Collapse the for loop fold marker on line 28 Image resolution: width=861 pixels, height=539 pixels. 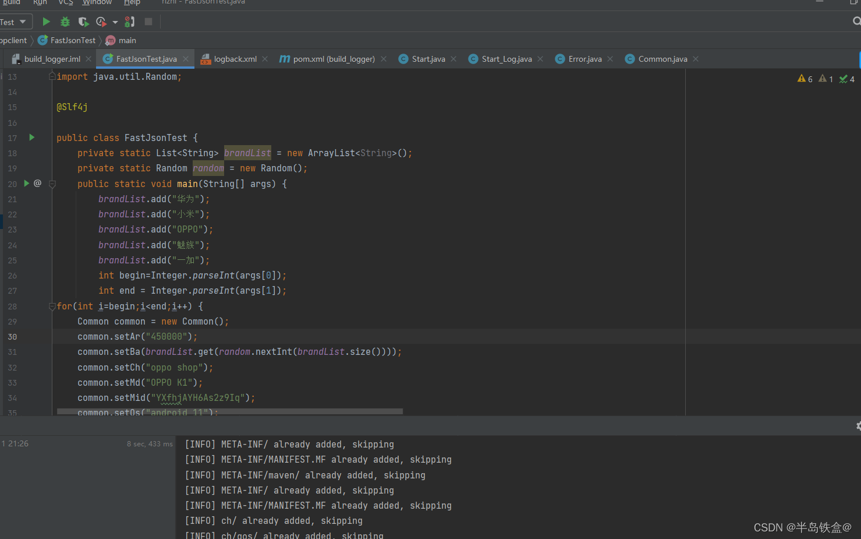(52, 307)
